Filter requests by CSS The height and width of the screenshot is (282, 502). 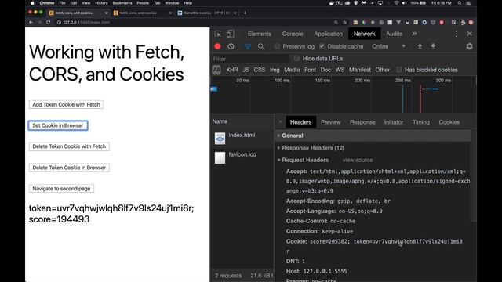(x=260, y=70)
